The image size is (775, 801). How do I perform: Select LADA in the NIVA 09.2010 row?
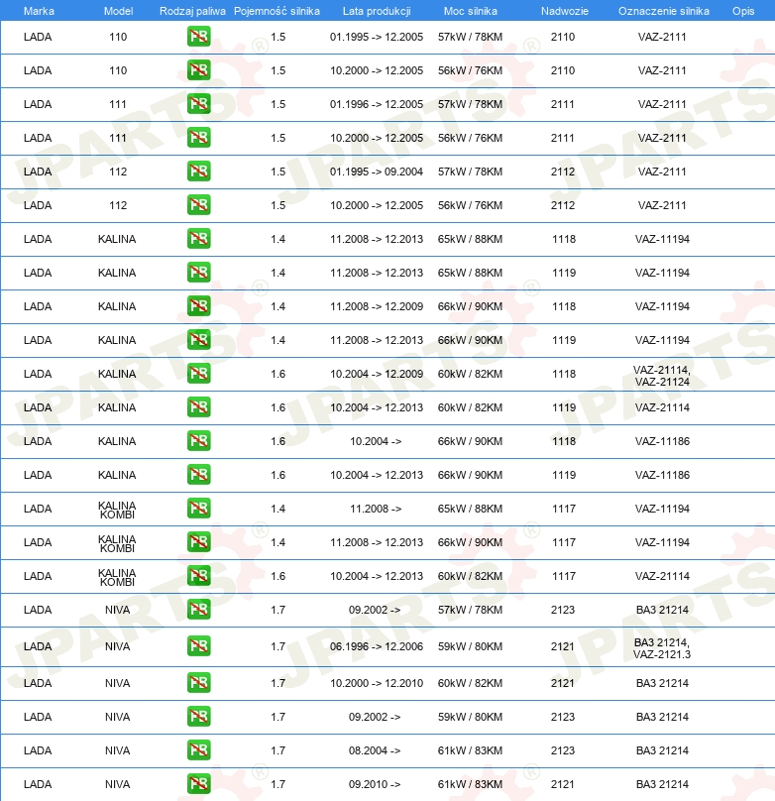(x=38, y=785)
